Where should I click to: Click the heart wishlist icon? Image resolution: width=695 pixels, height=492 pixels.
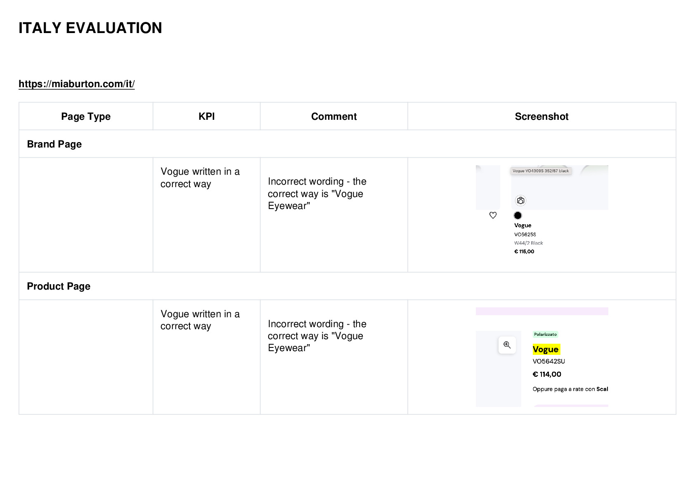(x=493, y=215)
